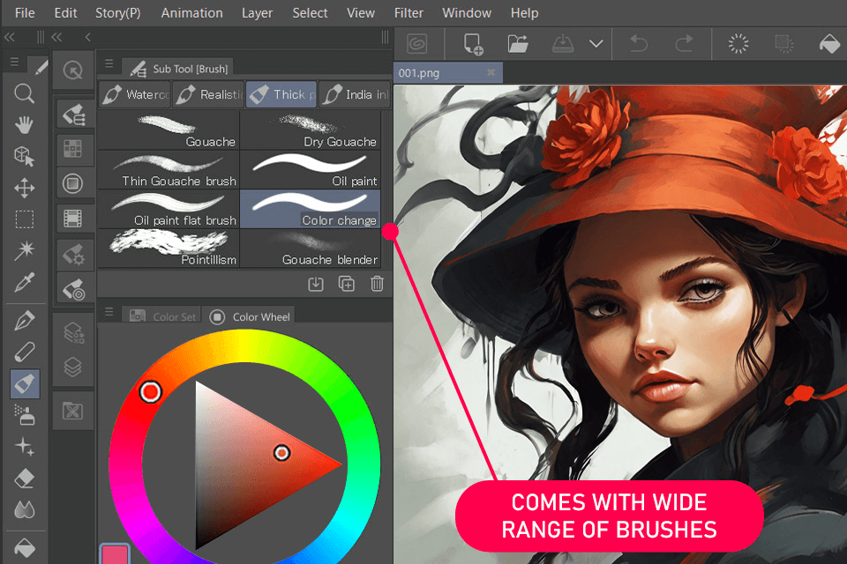This screenshot has width=847, height=564.
Task: Switch to India ink brush group tab
Action: coord(355,94)
